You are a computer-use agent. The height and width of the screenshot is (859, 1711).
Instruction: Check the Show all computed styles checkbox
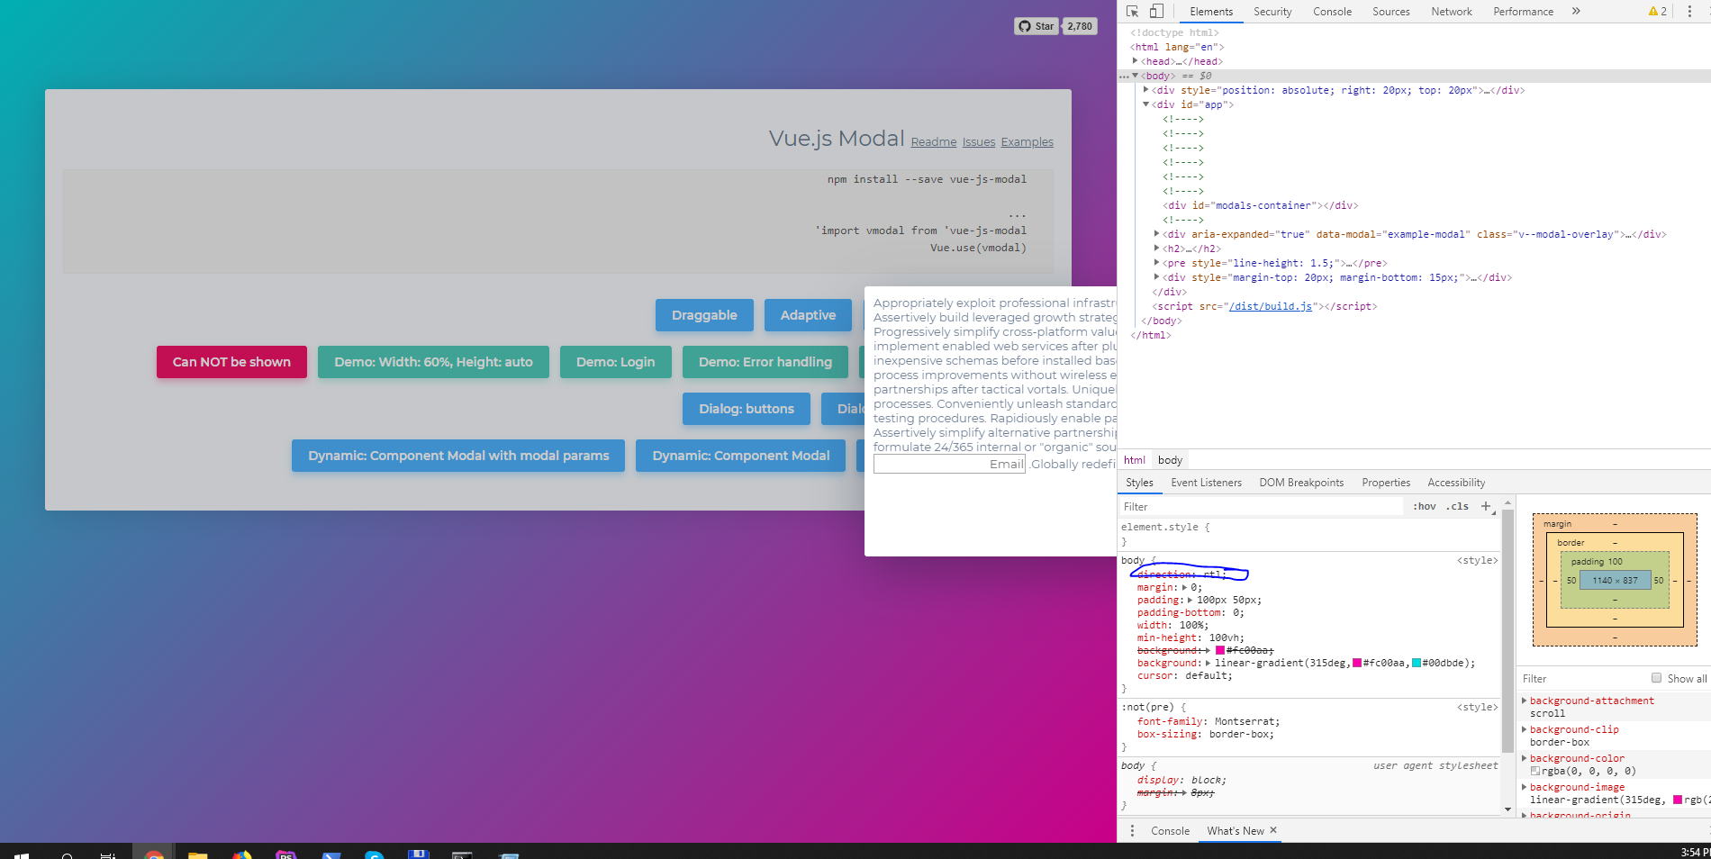(x=1656, y=678)
